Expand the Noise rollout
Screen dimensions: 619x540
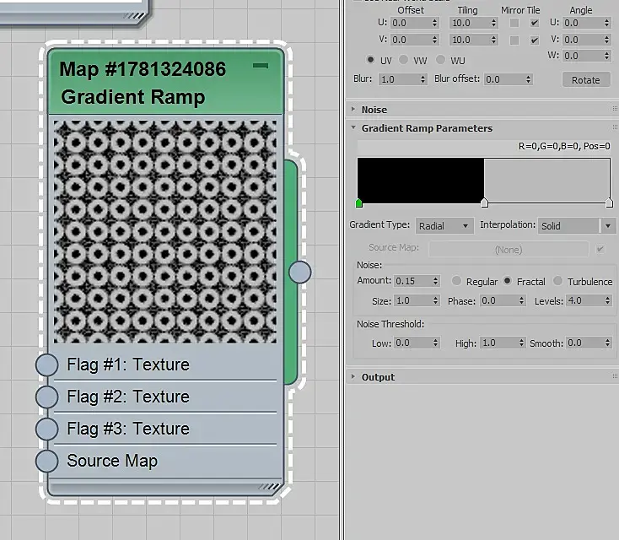pyautogui.click(x=353, y=109)
